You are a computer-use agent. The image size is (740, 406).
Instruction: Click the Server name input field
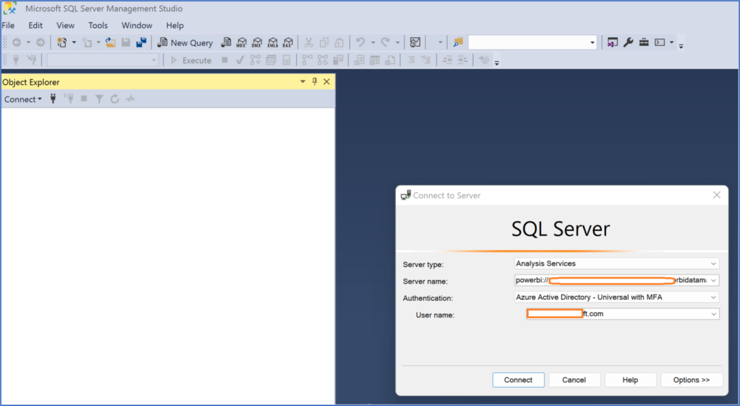(x=610, y=281)
